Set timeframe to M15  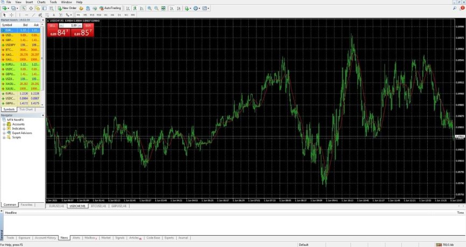(x=92, y=15)
